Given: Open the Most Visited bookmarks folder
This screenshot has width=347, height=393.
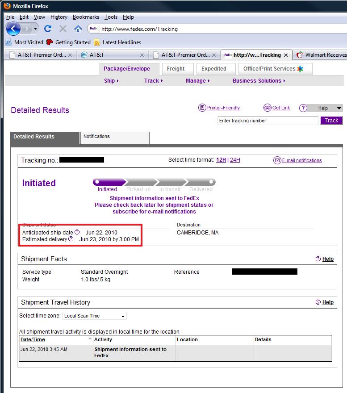Looking at the screenshot, I should click(25, 42).
